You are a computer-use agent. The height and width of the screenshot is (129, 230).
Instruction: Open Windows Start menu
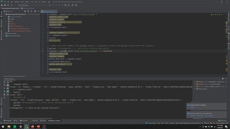tap(3, 126)
